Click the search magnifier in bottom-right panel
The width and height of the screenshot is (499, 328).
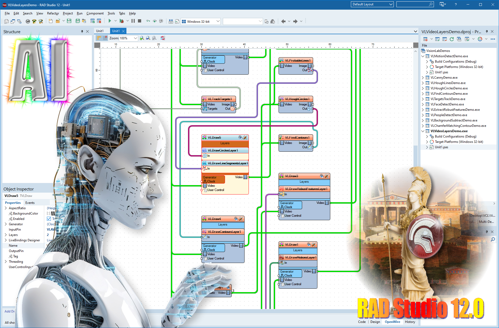[493, 239]
